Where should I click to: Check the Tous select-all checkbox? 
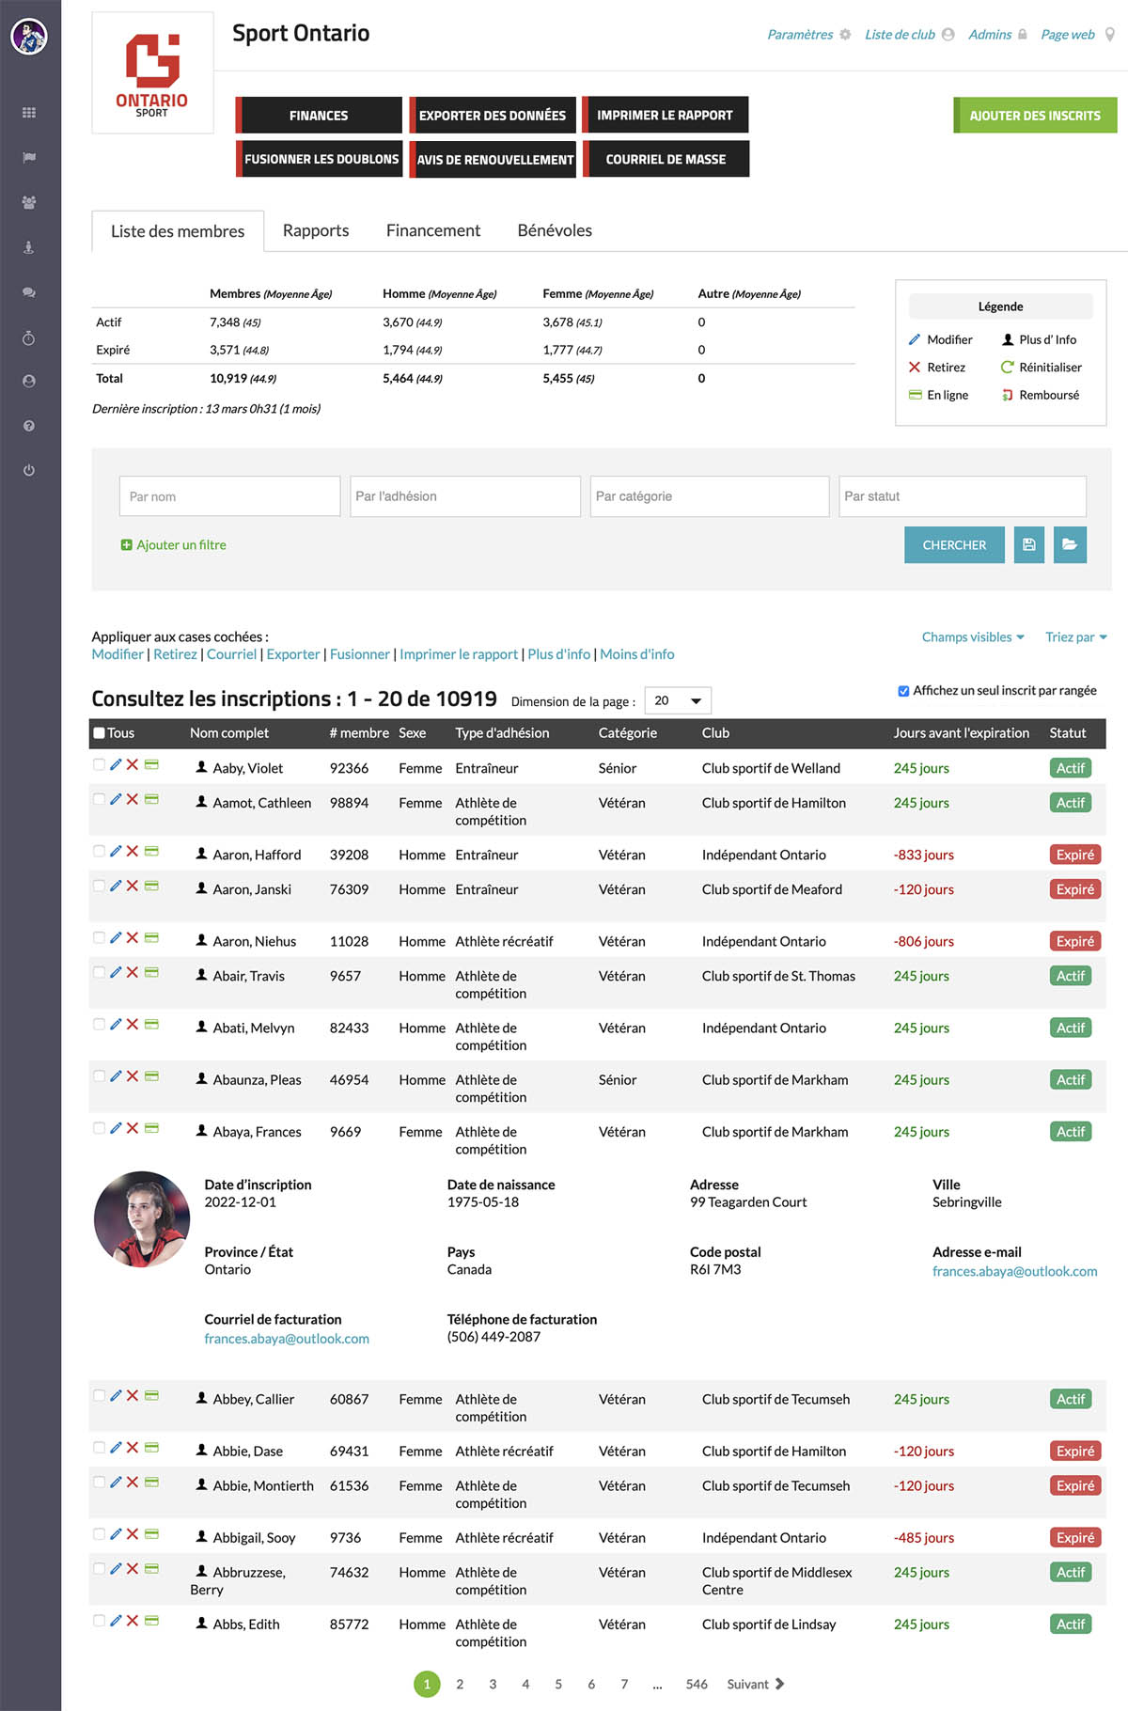(x=100, y=733)
